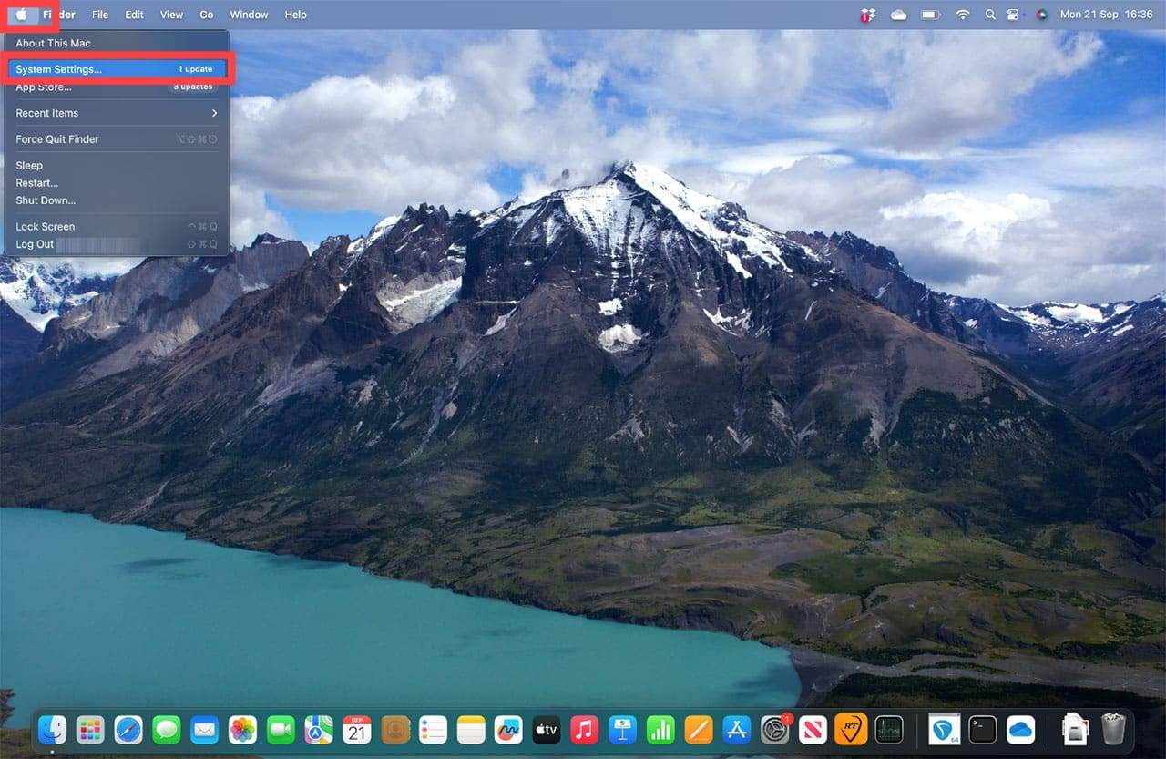Open the Go menu
Image resolution: width=1166 pixels, height=759 pixels.
click(x=207, y=15)
